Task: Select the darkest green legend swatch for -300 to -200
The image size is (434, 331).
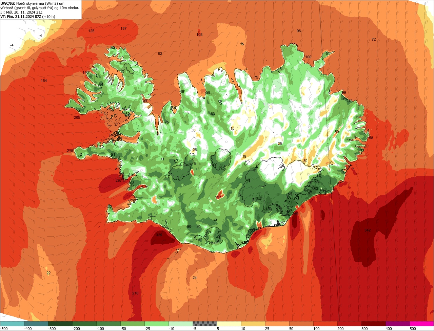Action: (x=60, y=324)
